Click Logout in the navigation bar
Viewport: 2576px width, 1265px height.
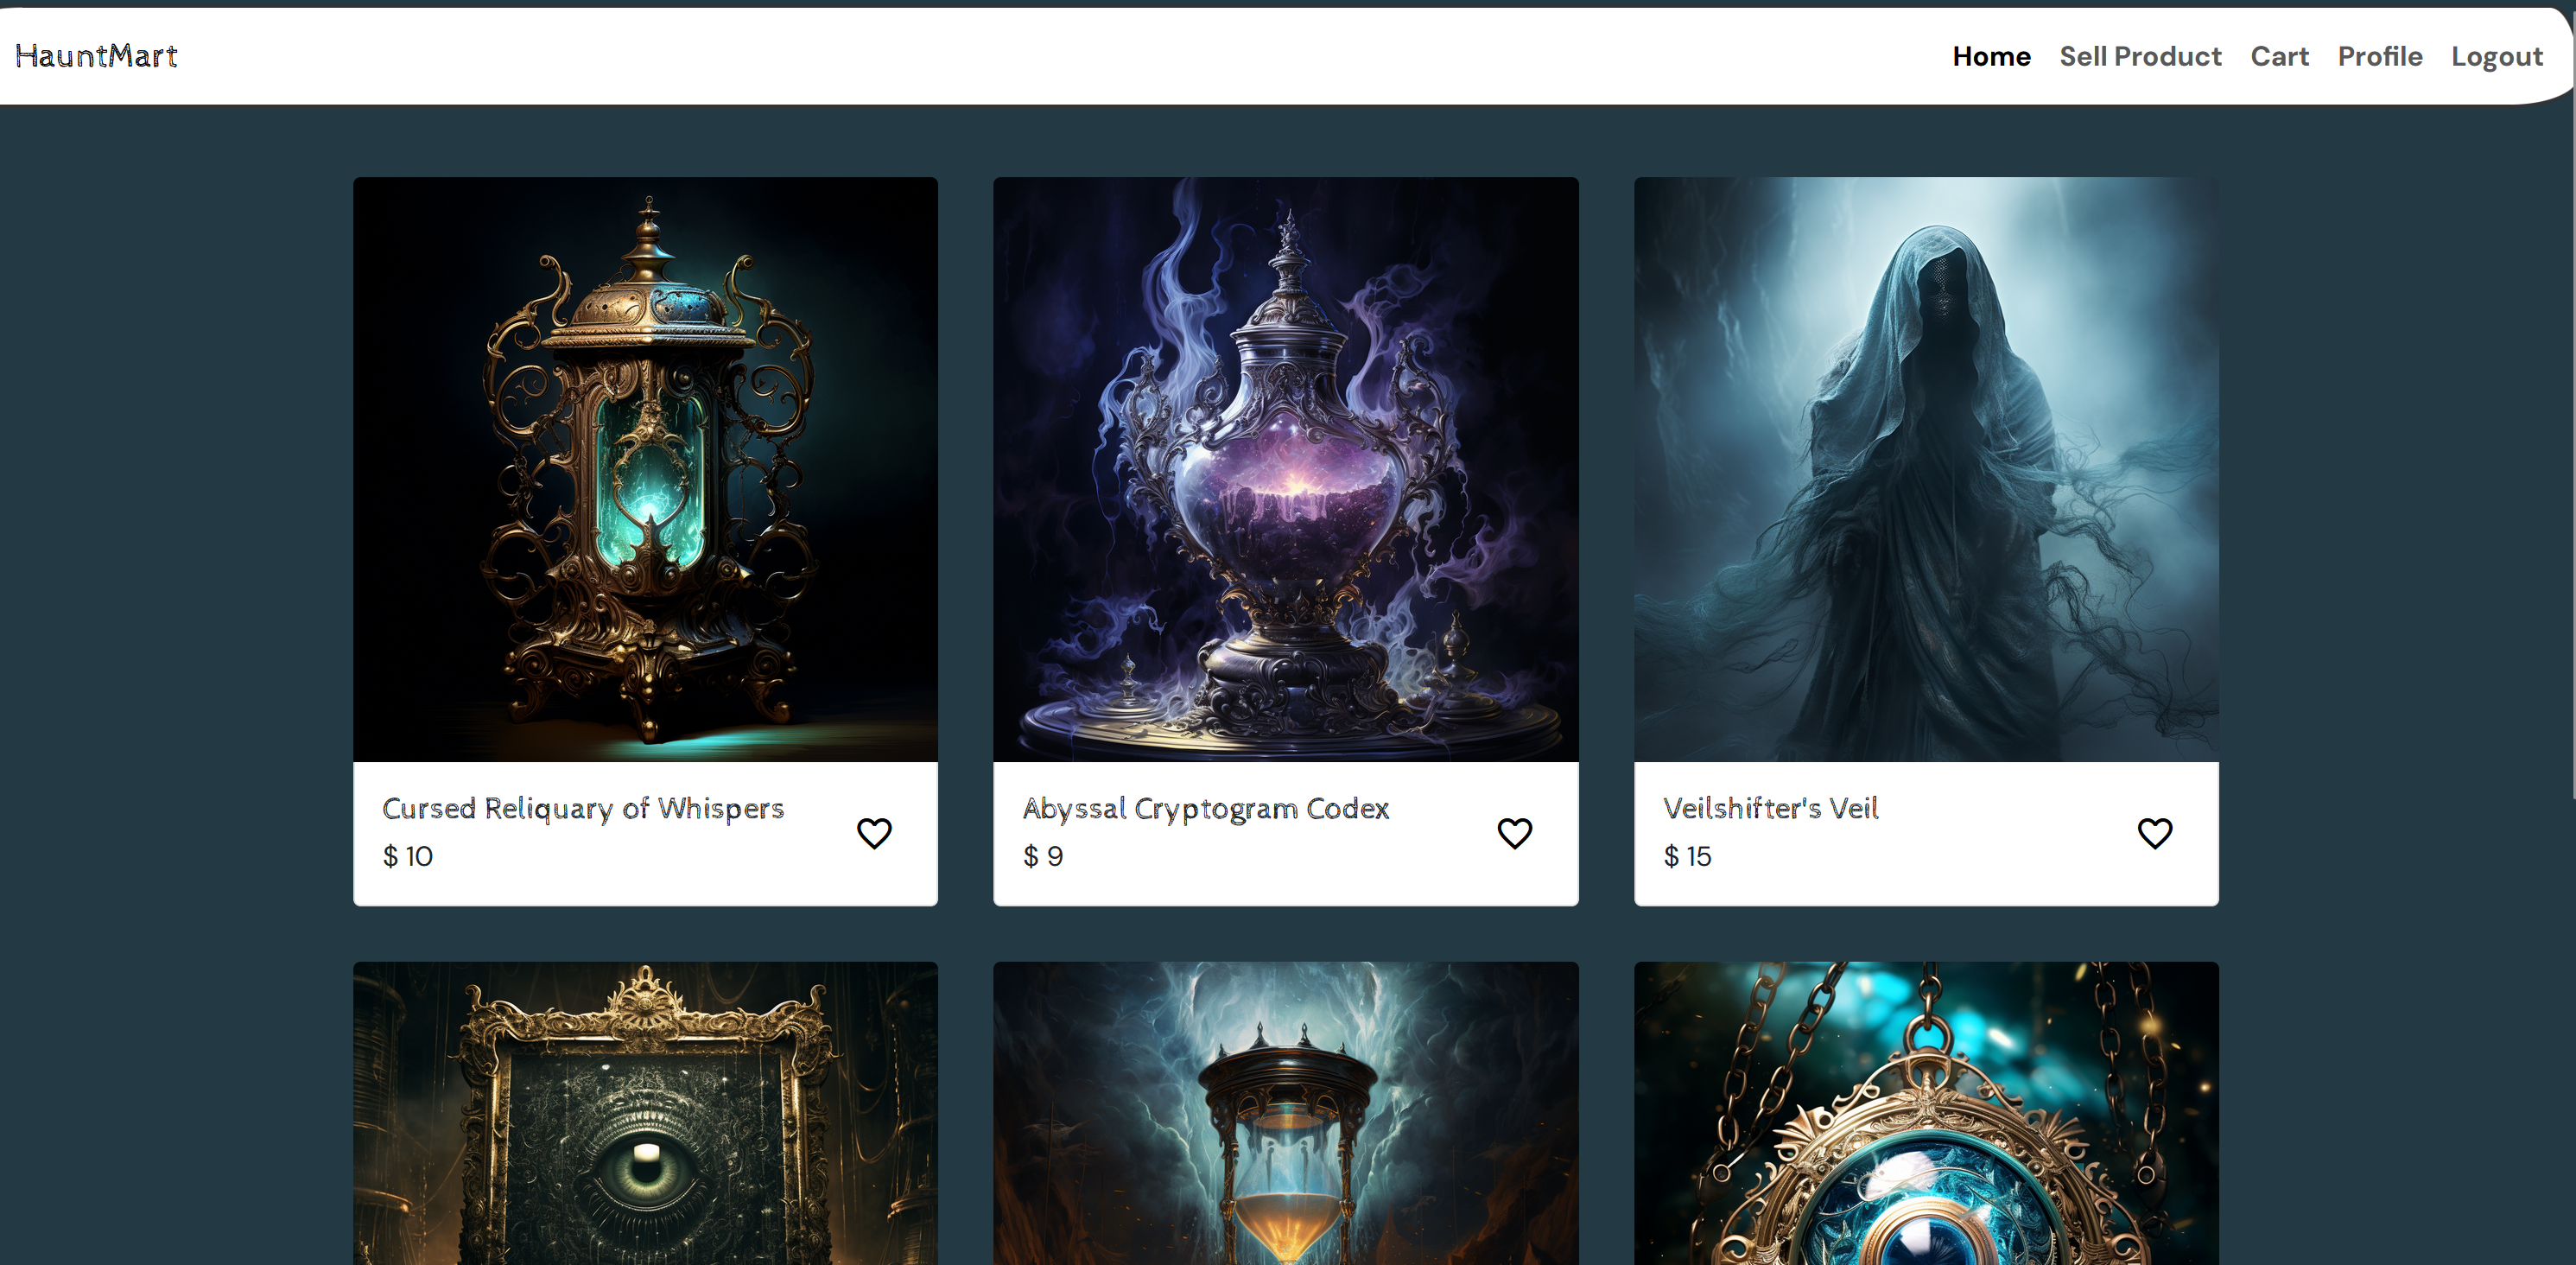2496,56
